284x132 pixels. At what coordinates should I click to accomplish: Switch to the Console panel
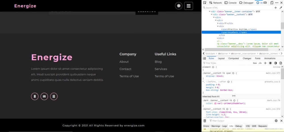pos(230,3)
